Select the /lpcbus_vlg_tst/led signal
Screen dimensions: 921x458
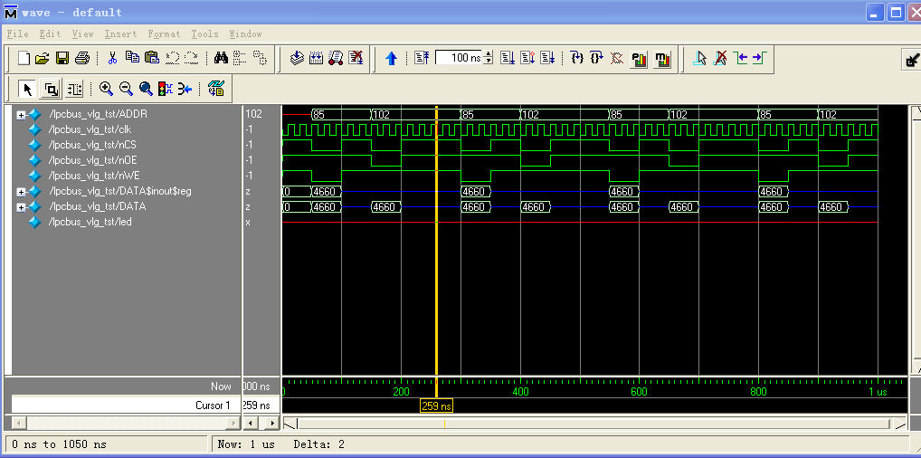click(x=90, y=222)
